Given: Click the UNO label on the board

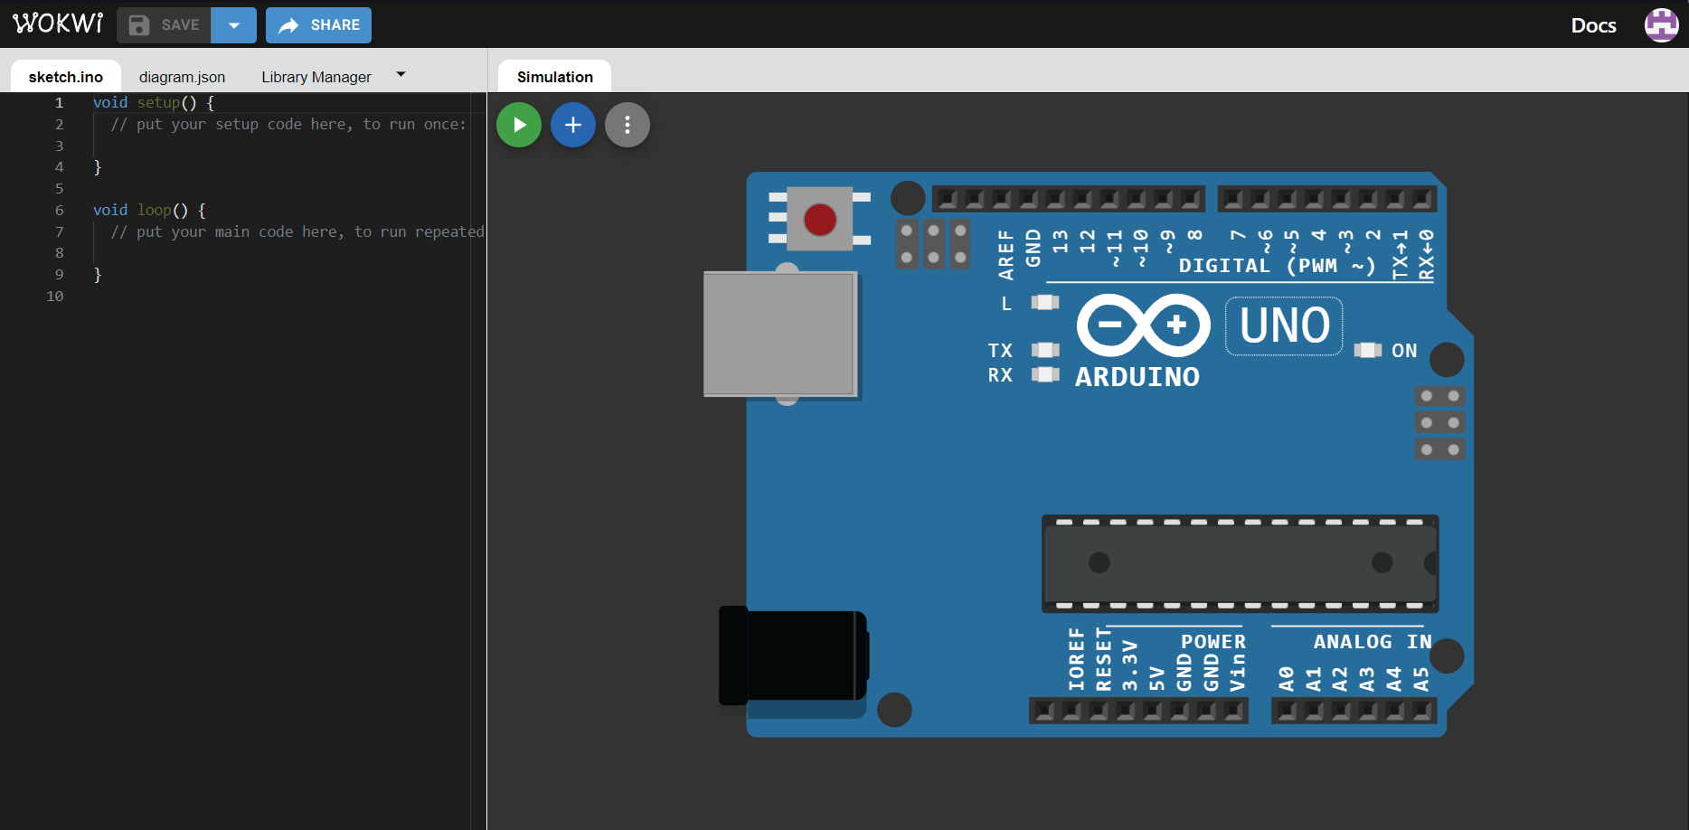Looking at the screenshot, I should point(1284,325).
